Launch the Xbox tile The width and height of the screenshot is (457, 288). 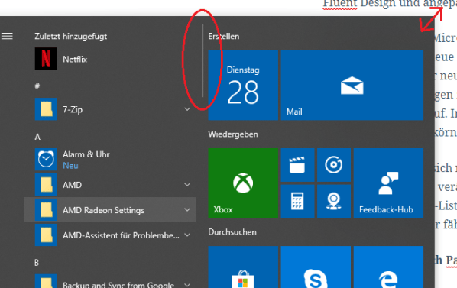pyautogui.click(x=243, y=183)
